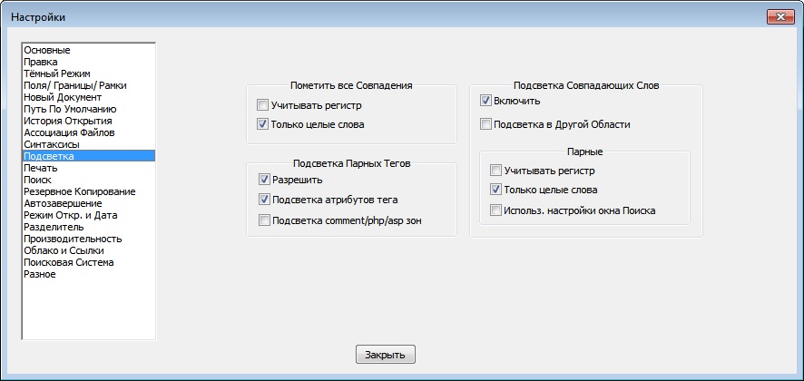
Task: Uncheck the Включить checkbox
Action: (x=486, y=101)
